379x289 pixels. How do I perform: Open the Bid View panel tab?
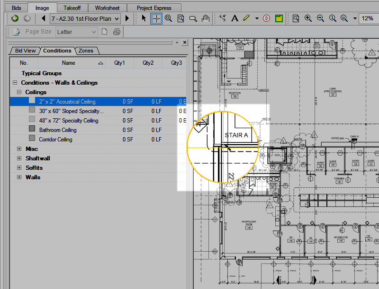click(x=25, y=51)
